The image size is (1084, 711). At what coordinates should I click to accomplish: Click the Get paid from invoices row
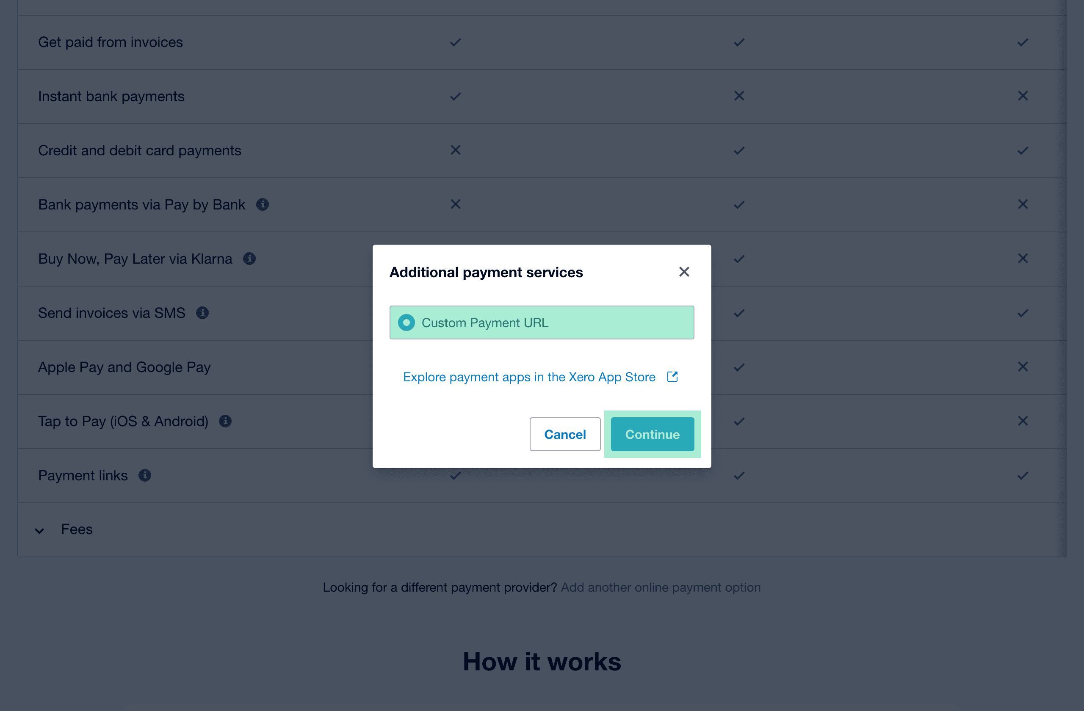pos(110,42)
